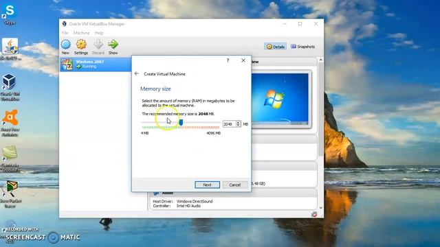Select the Windows 2007 VM entry
Viewport: 440px width, 247px height.
[96, 64]
